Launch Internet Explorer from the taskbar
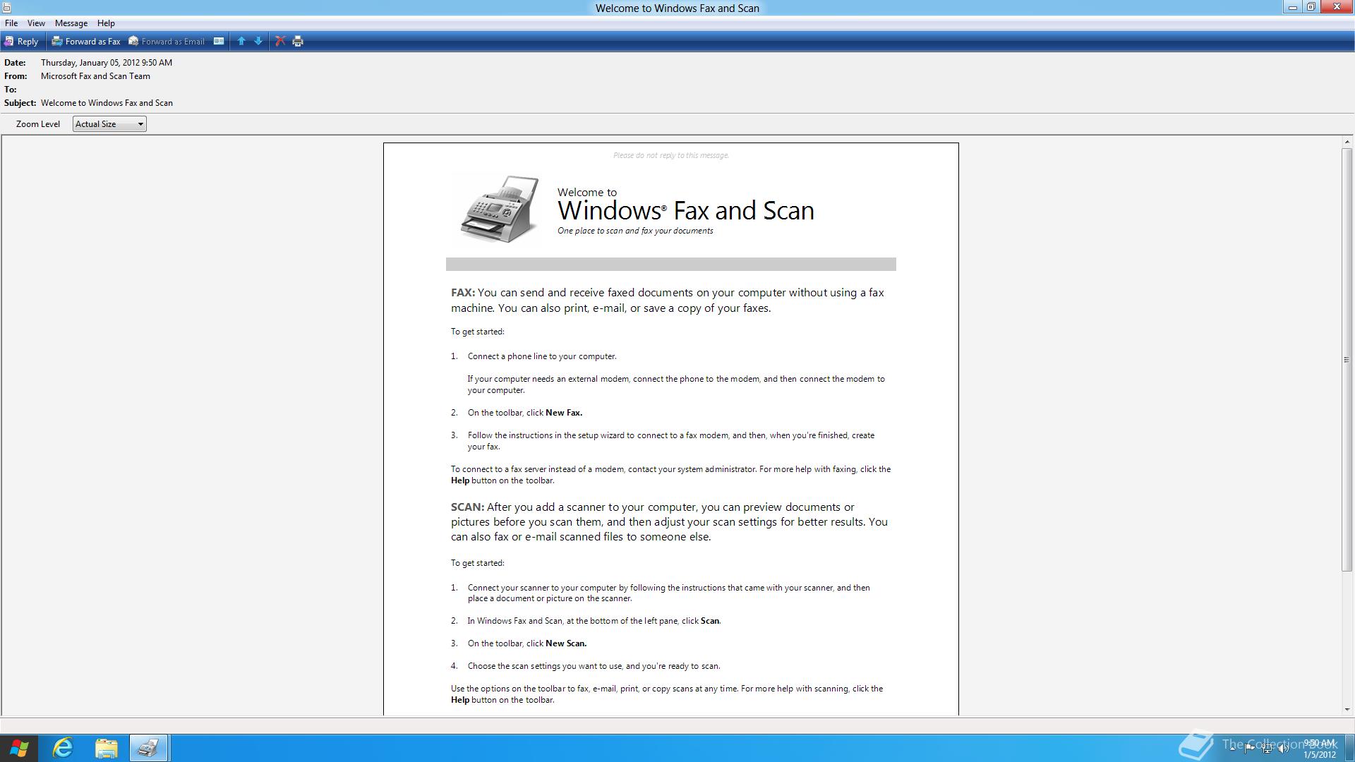 point(63,748)
